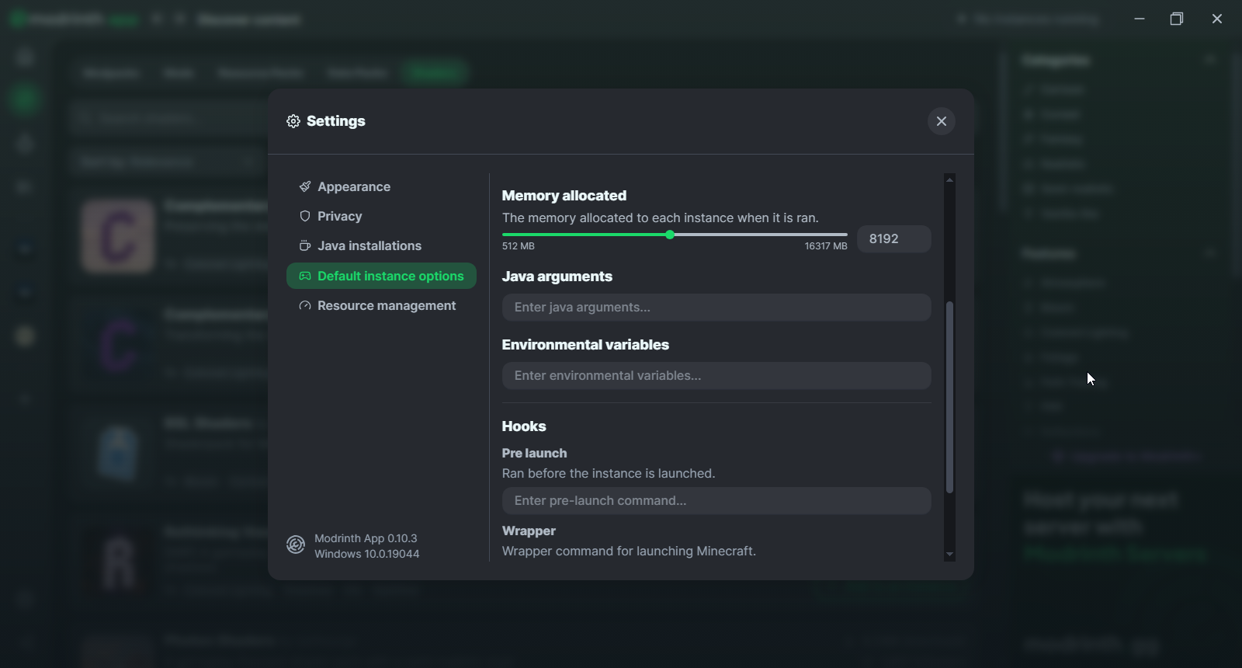Click the pre-launch command input field
1242x668 pixels.
click(716, 501)
